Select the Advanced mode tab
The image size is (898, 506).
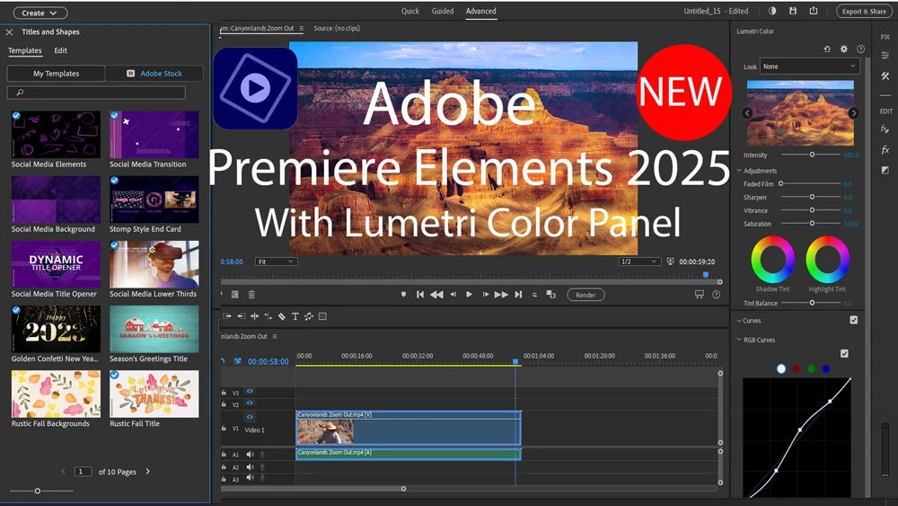(481, 11)
